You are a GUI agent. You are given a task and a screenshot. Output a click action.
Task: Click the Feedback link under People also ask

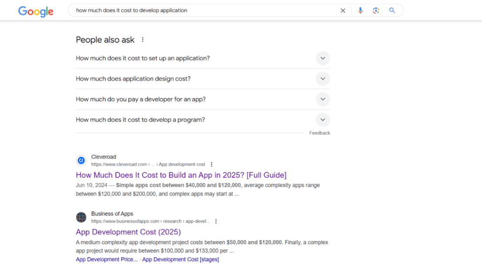click(320, 133)
